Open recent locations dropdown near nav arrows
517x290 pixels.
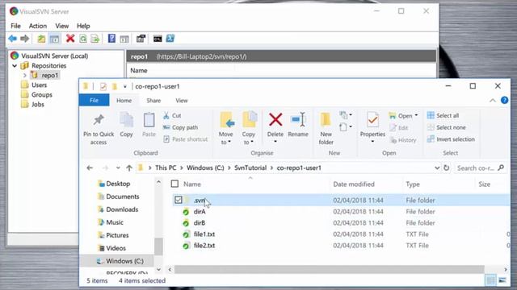click(x=118, y=168)
